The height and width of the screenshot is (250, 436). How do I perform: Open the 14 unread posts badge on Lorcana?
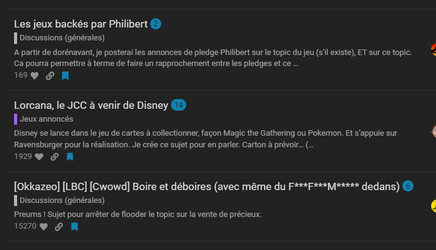178,105
